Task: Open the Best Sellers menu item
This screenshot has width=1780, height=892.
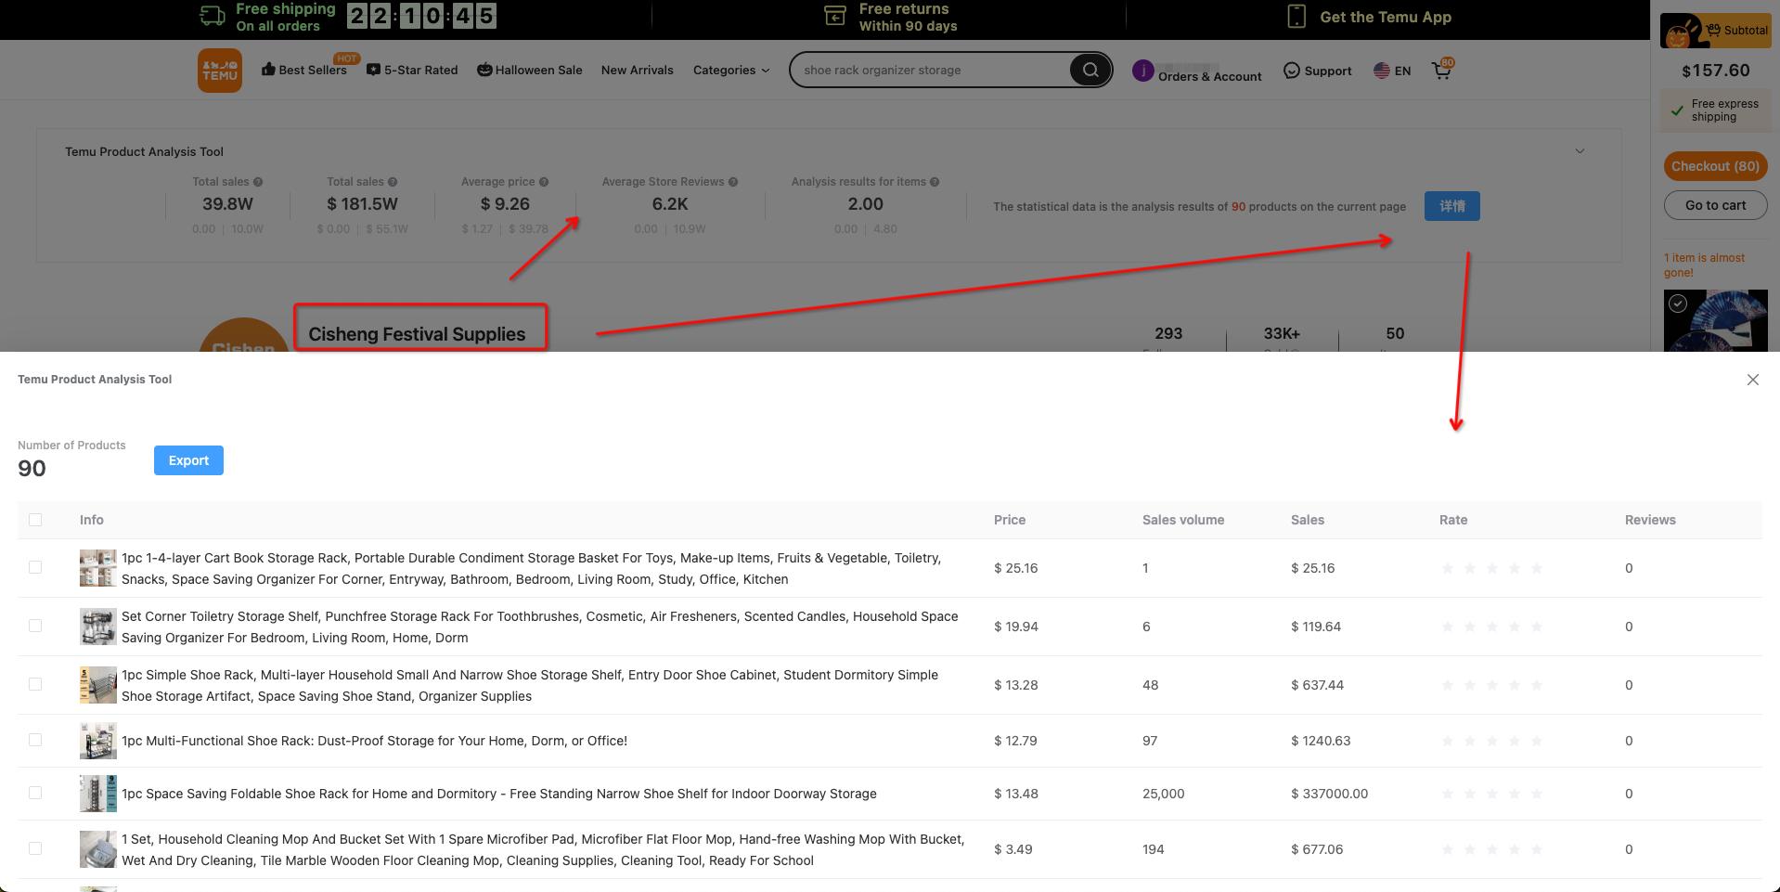Action: (x=304, y=71)
